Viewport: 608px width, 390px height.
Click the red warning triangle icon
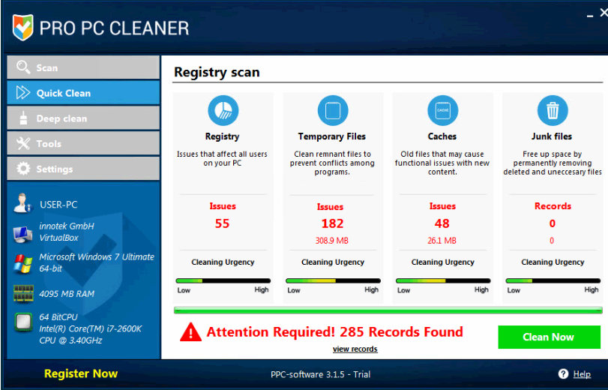click(190, 332)
